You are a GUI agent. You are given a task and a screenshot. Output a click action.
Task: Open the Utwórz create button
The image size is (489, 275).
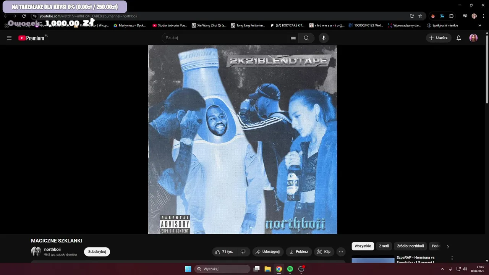pyautogui.click(x=439, y=38)
